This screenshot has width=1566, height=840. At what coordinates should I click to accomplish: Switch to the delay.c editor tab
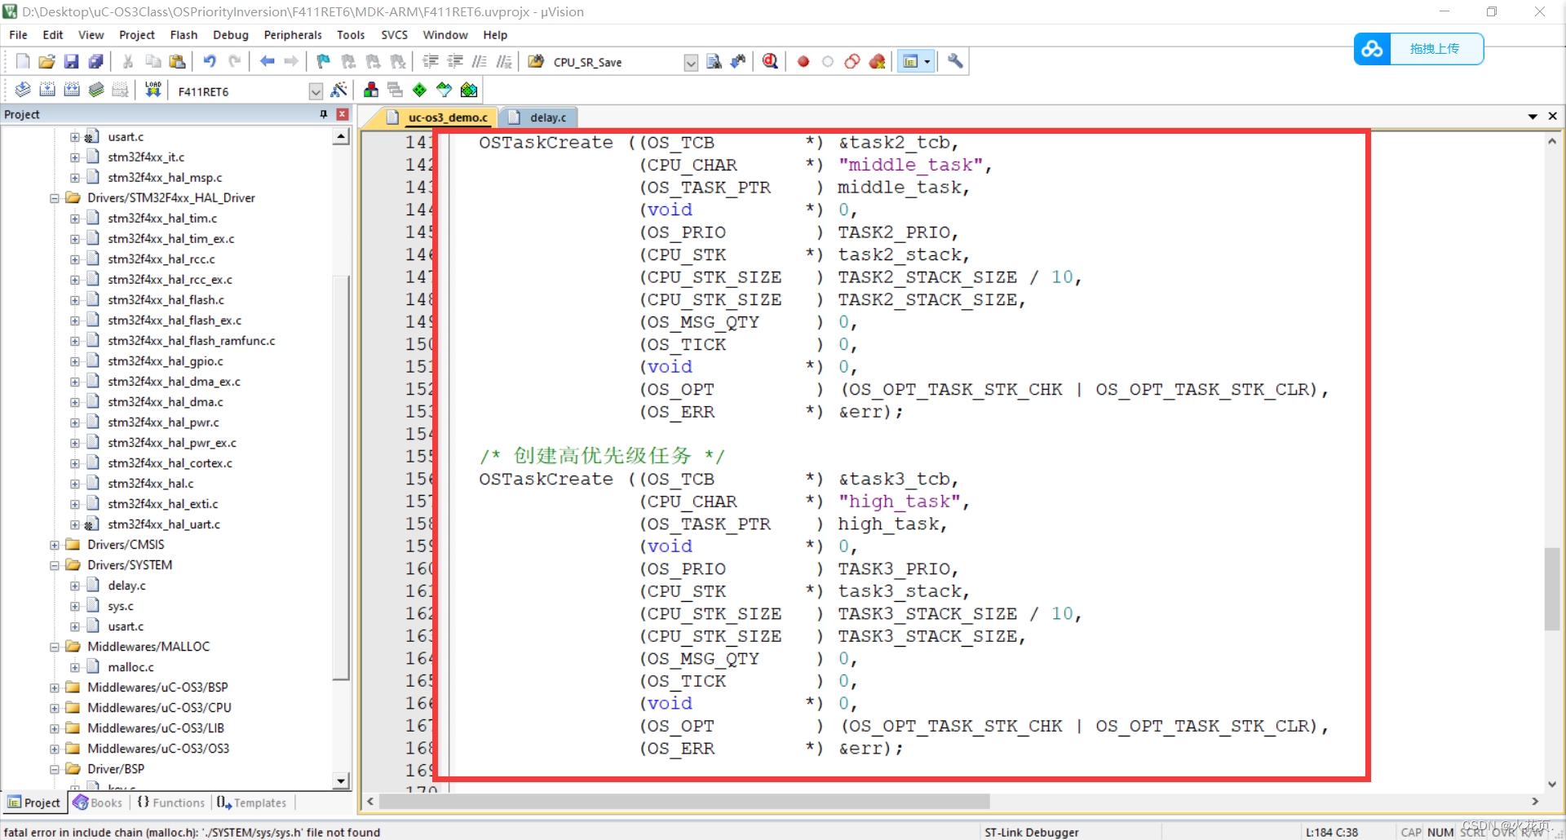coord(539,117)
